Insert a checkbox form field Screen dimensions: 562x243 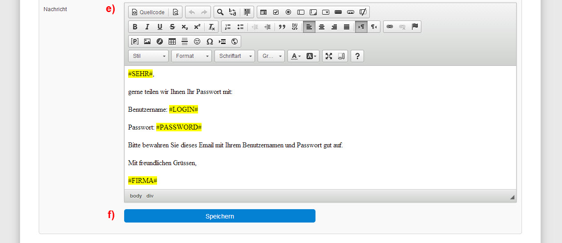tap(276, 12)
